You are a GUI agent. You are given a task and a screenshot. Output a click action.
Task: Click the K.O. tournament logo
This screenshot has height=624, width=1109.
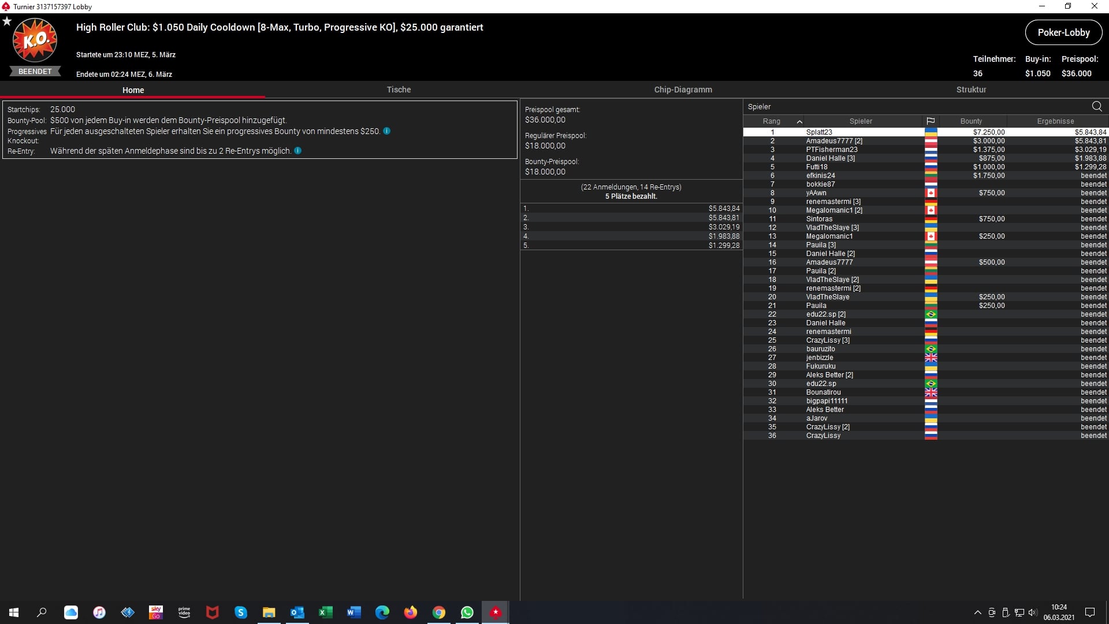click(35, 40)
